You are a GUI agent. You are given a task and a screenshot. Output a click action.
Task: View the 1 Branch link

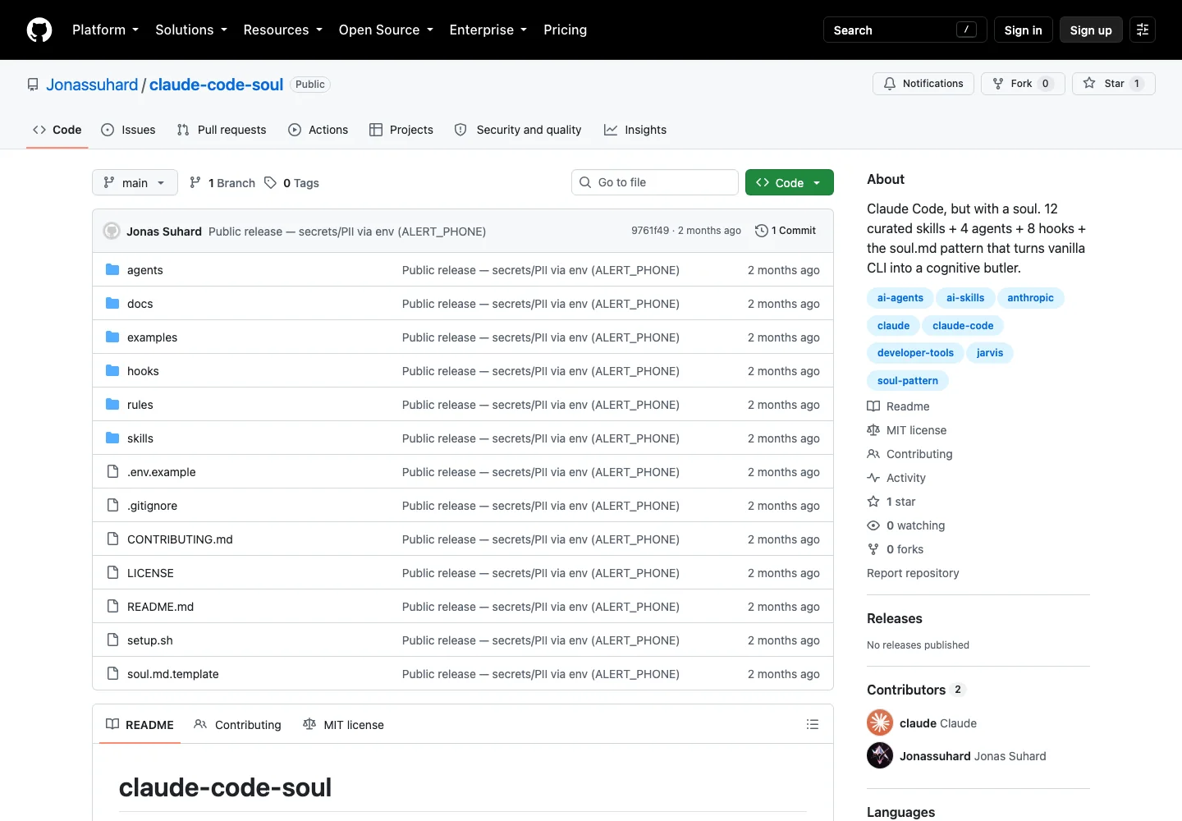pos(222,183)
